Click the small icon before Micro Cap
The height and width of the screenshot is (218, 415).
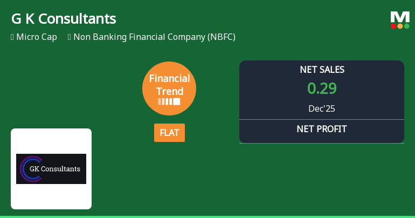click(12, 37)
